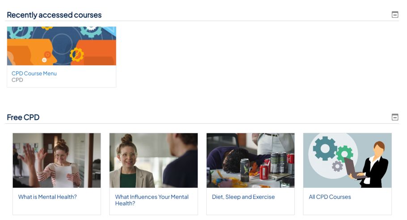Click the CPD Course Menu banner image

click(x=62, y=46)
